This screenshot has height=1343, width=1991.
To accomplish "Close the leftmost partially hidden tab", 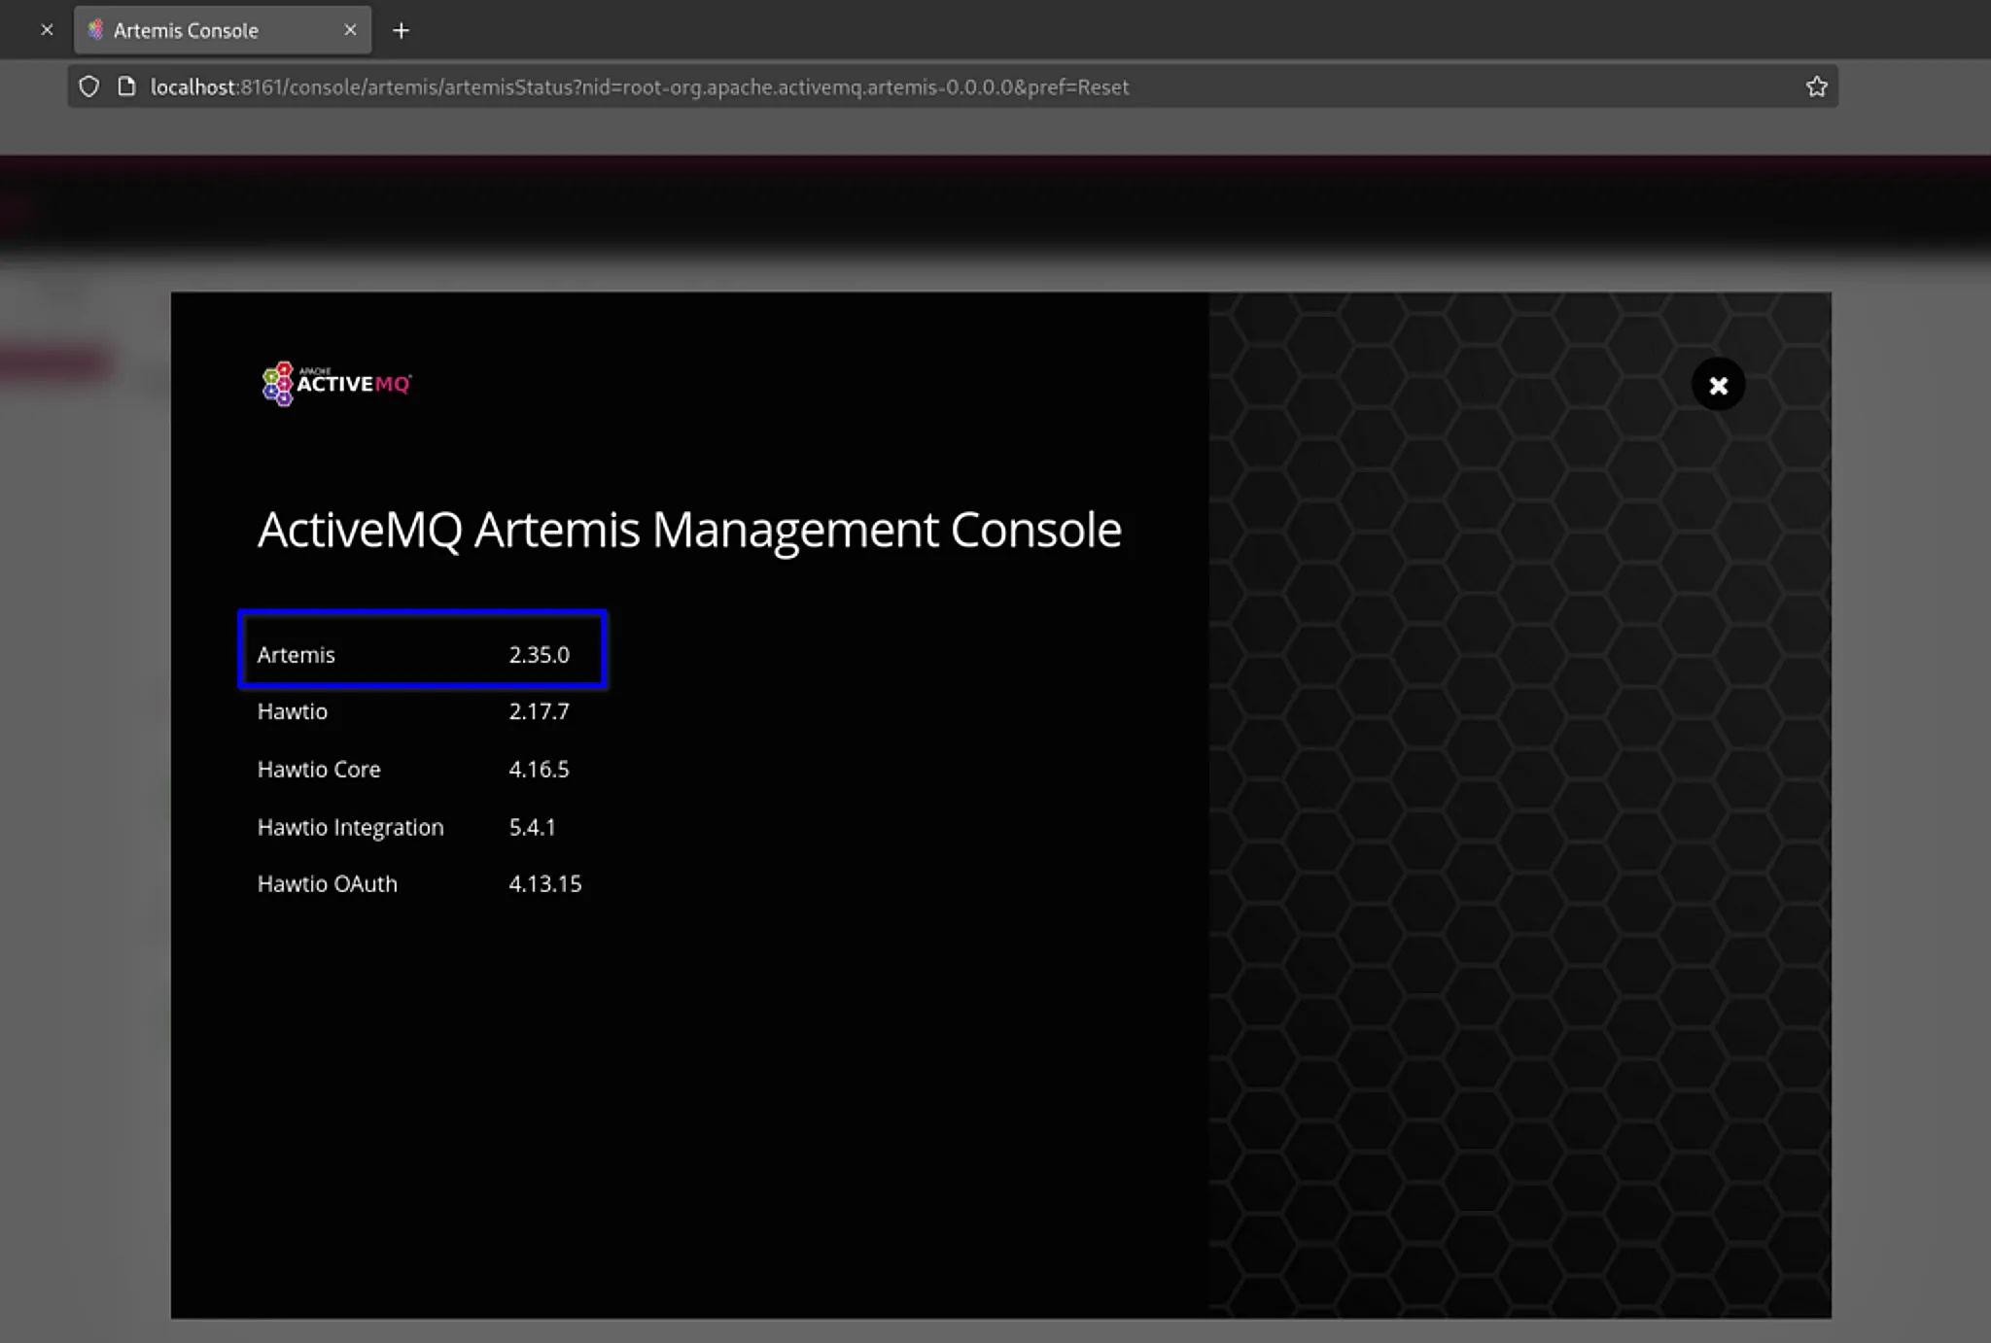I will click(x=47, y=30).
